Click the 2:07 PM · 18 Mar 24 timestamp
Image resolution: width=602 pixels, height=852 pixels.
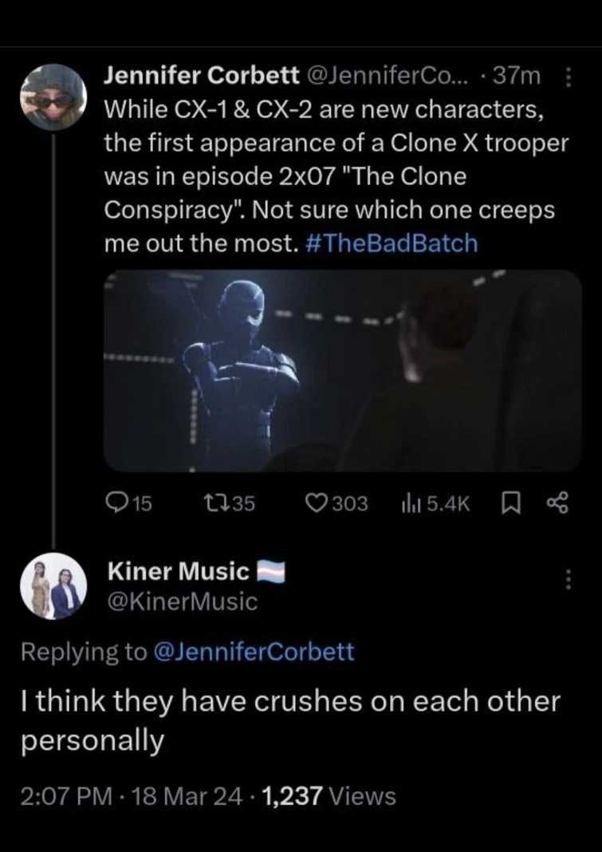click(128, 795)
